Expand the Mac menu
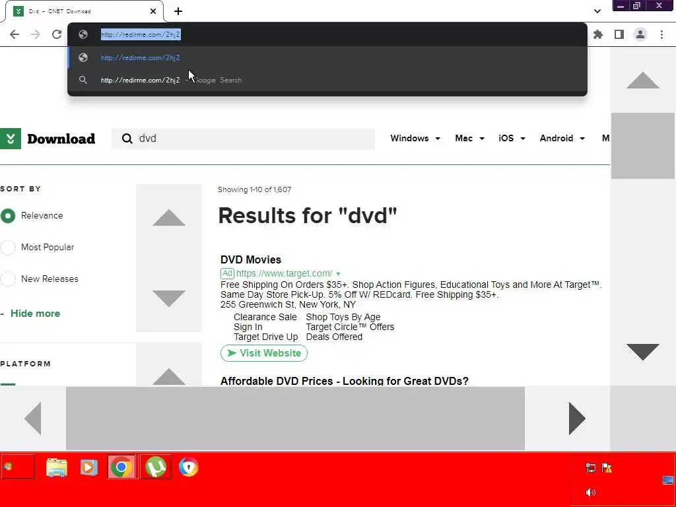Image resolution: width=676 pixels, height=507 pixels. (x=469, y=139)
